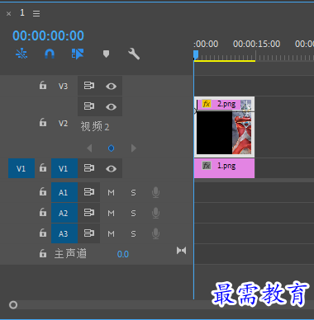314x320 pixels.
Task: Click fx badge on 2.png clip
Action: pos(207,104)
